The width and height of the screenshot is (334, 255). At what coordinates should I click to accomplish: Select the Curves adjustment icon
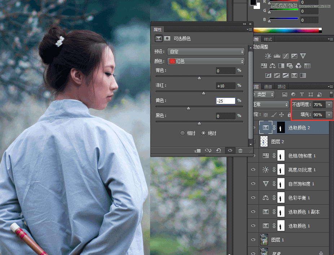(285, 56)
